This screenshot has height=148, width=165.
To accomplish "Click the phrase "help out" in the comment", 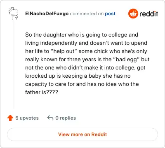I will 64,51.
